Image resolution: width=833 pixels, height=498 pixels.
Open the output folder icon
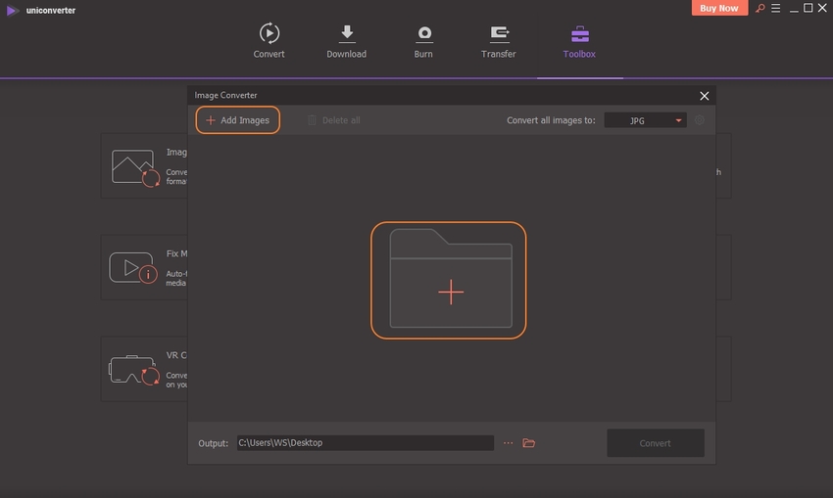529,443
